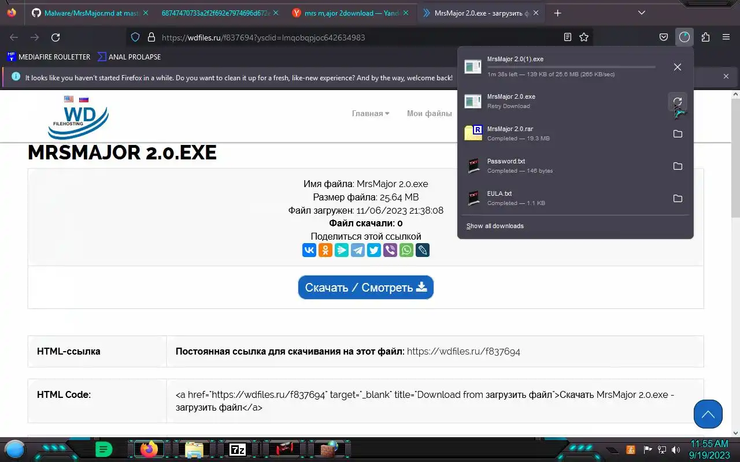Click the Скачать / Смотреть download button
The height and width of the screenshot is (462, 740).
(x=366, y=287)
